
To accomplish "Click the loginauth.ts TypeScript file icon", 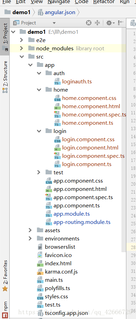I will (57, 82).
